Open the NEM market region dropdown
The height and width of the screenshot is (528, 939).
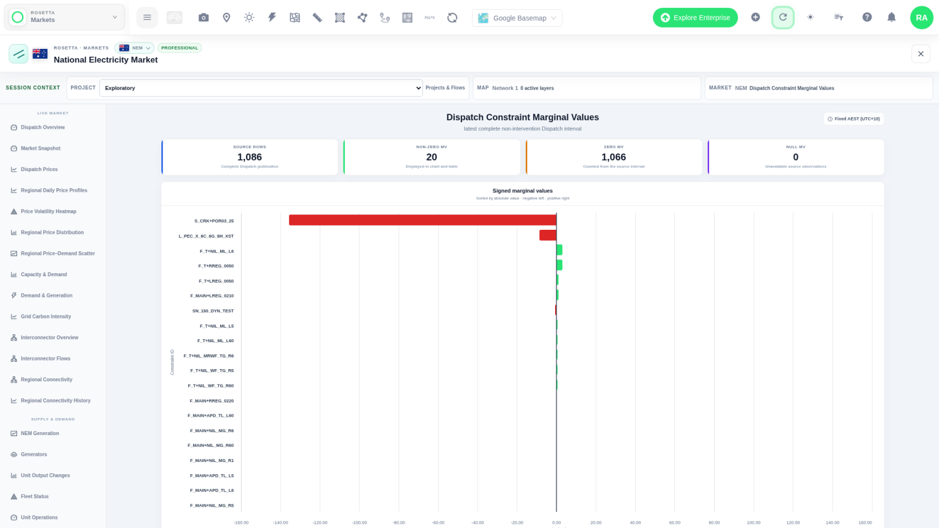click(x=134, y=48)
